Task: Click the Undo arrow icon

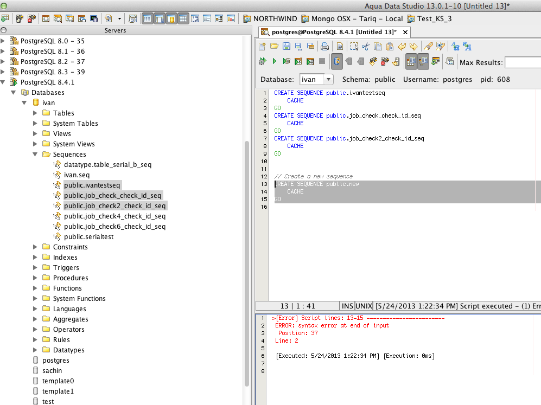Action: (402, 47)
